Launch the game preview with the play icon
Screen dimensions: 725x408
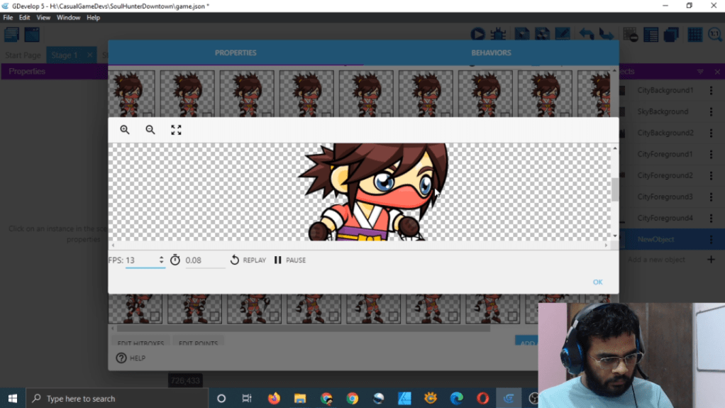click(x=477, y=35)
